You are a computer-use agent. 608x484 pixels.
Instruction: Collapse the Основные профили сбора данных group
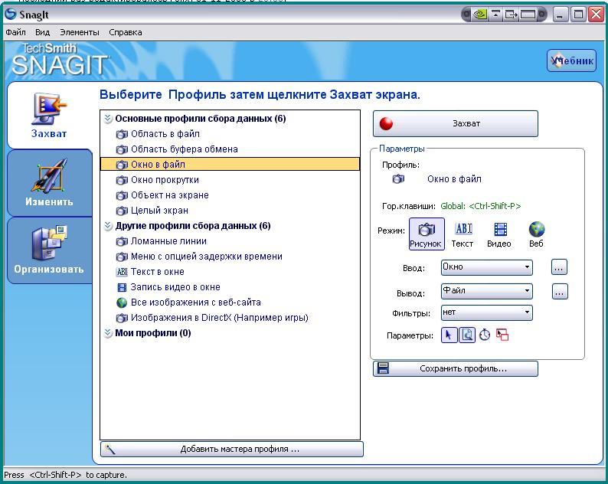point(108,119)
